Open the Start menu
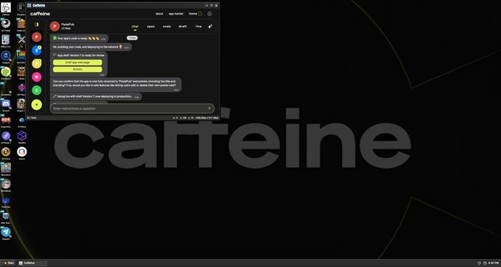The height and width of the screenshot is (267, 501). pyautogui.click(x=9, y=263)
